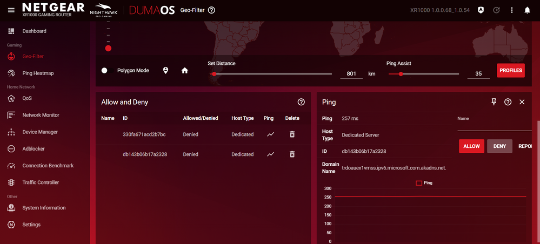Click the map pin location icon
540x244 pixels.
tap(165, 70)
